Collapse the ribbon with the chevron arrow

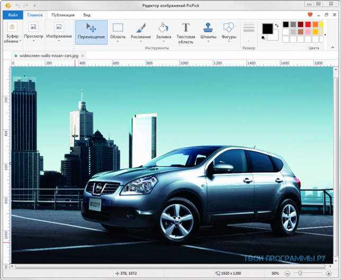(x=333, y=48)
